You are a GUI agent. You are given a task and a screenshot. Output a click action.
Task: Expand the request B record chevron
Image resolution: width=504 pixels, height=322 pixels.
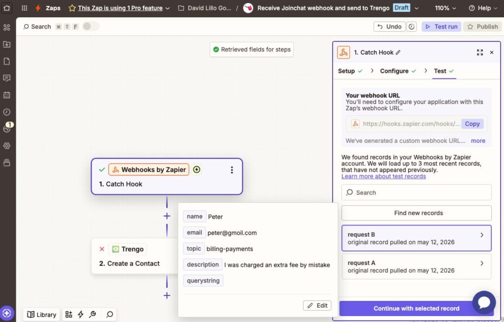[x=482, y=235]
